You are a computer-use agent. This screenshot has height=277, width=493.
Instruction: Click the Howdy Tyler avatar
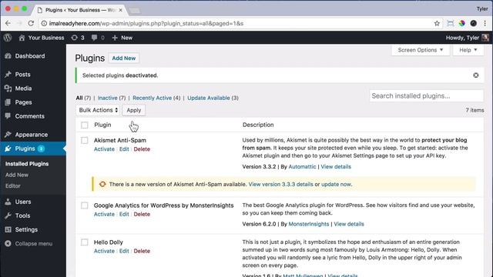(485, 38)
